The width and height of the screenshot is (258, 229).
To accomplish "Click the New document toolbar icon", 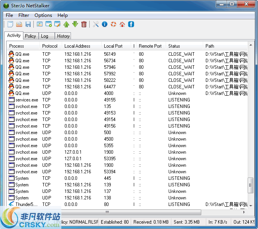I will pyautogui.click(x=10, y=24).
